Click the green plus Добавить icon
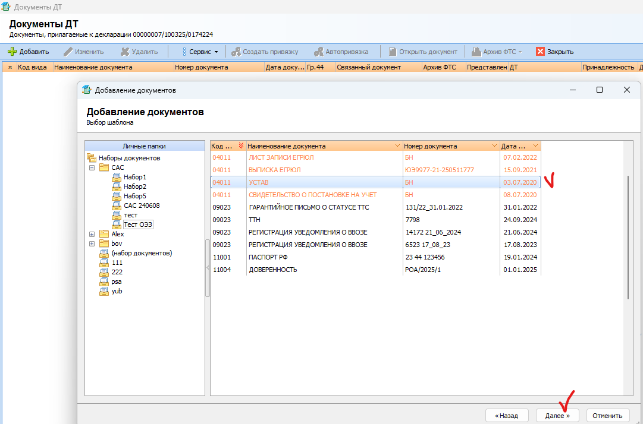The height and width of the screenshot is (424, 643). 12,52
